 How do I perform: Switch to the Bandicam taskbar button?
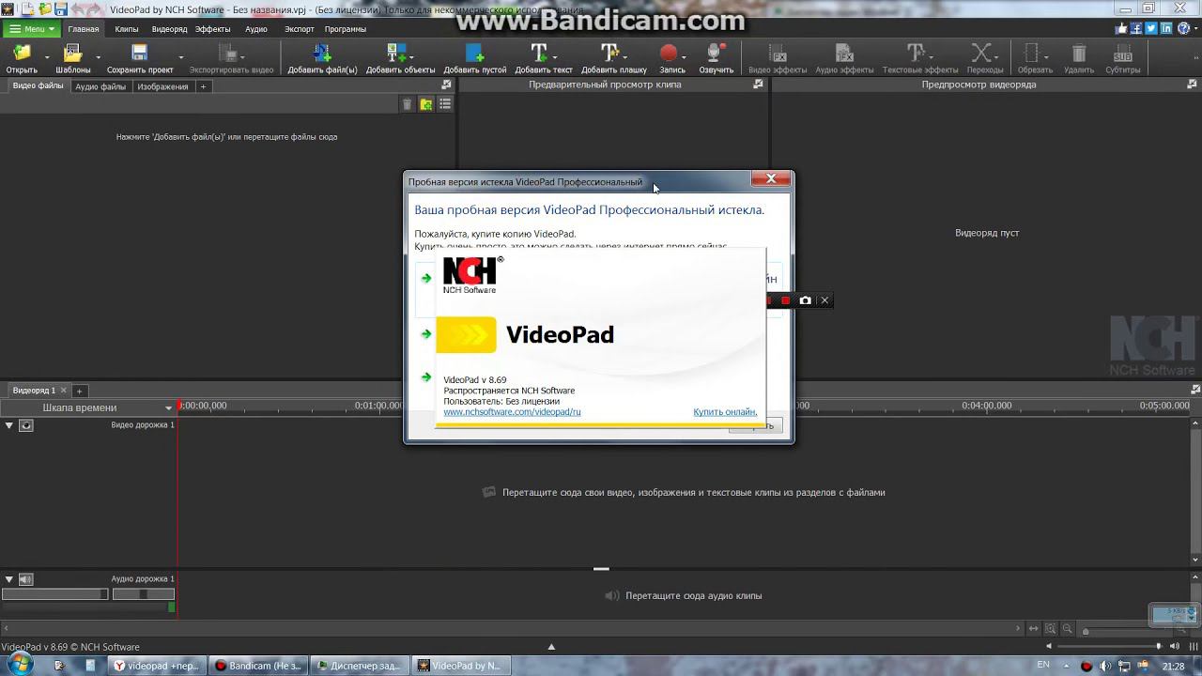(x=256, y=666)
